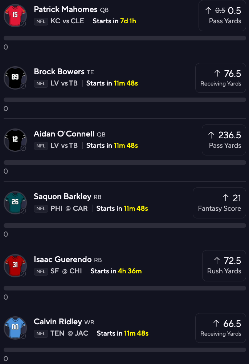Click Isaac Guerendo red 31 jersey
This screenshot has height=364, width=249.
(15, 266)
